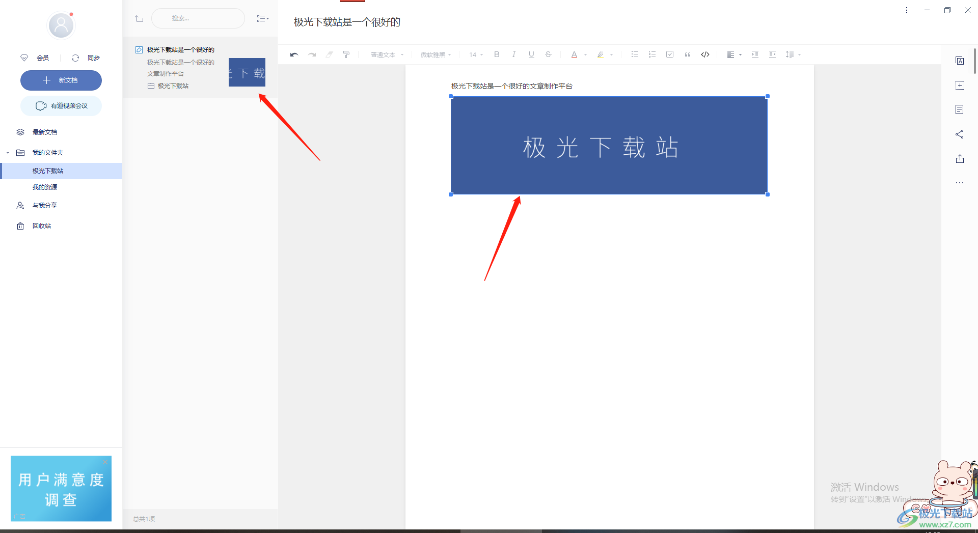Open the font family dropdown 微软雅黑

click(436, 54)
